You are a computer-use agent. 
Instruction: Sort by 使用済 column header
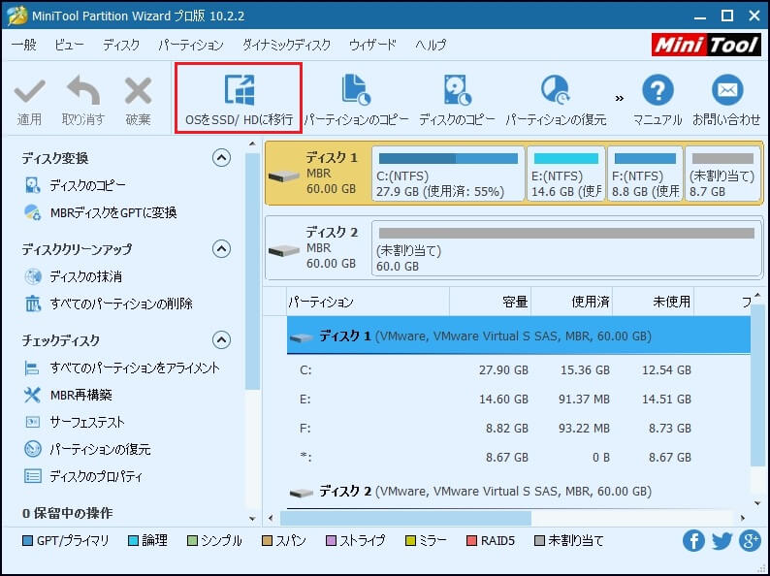(x=571, y=302)
